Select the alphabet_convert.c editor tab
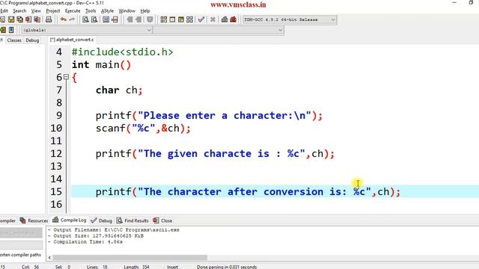This screenshot has height=269, width=479. point(72,40)
